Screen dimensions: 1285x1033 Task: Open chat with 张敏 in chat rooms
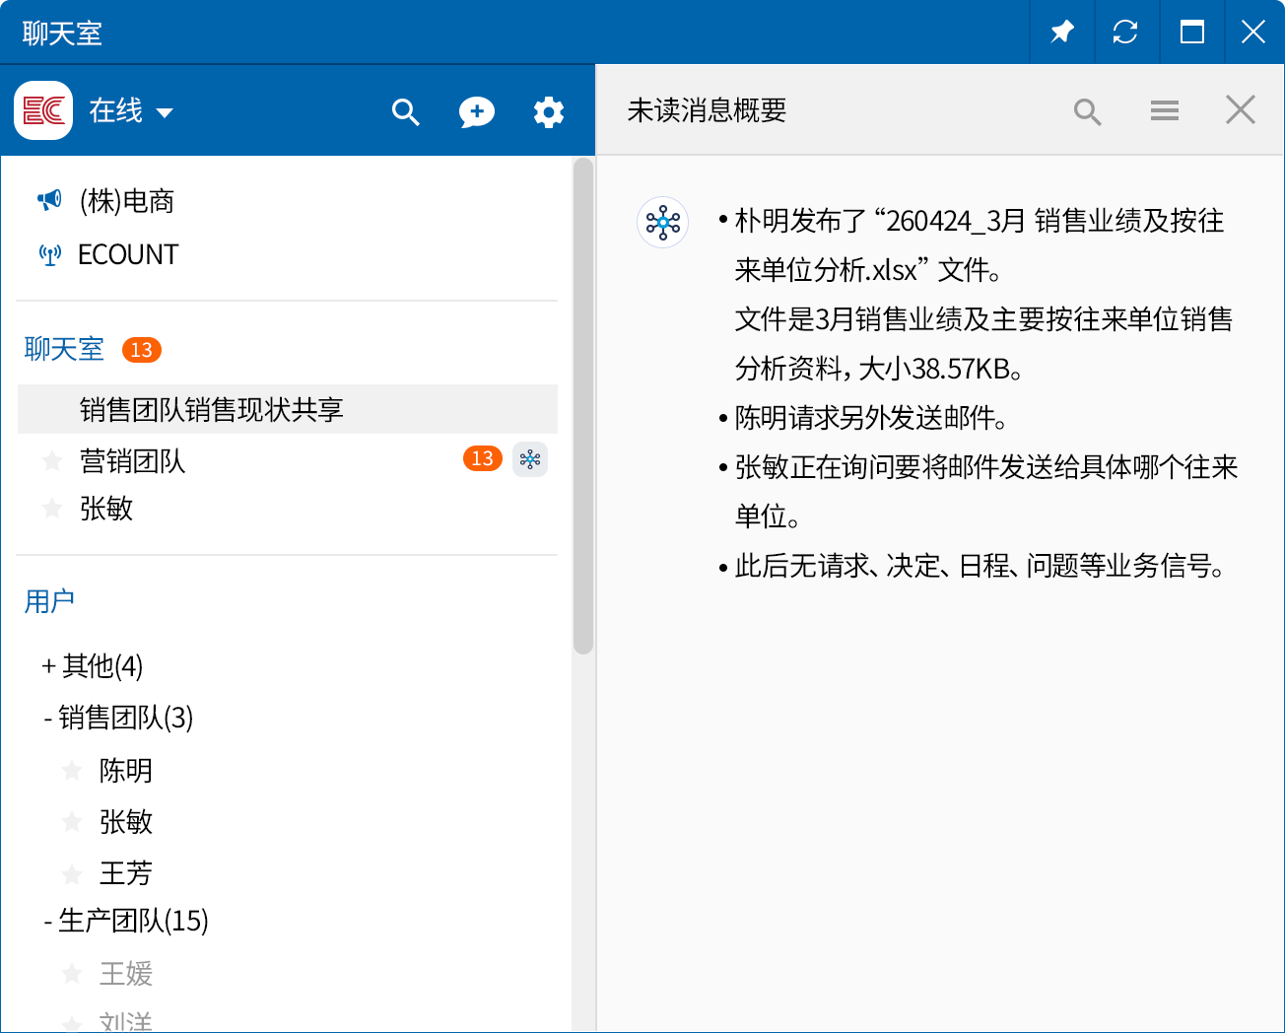click(x=106, y=509)
